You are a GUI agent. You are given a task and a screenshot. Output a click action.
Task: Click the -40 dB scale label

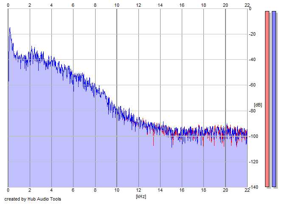coord(252,59)
